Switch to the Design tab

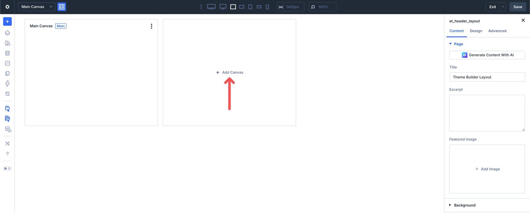point(476,31)
